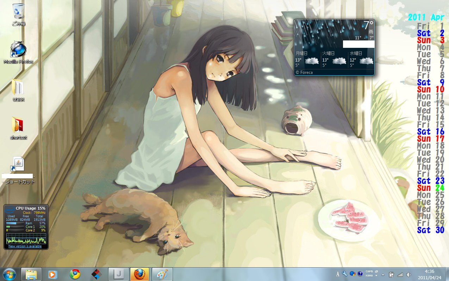
Task: Open the IME help question mark icon
Action: tap(360, 274)
